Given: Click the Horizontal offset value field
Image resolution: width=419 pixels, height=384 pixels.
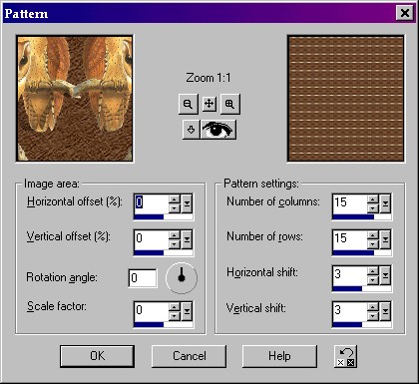Looking at the screenshot, I should coord(152,203).
